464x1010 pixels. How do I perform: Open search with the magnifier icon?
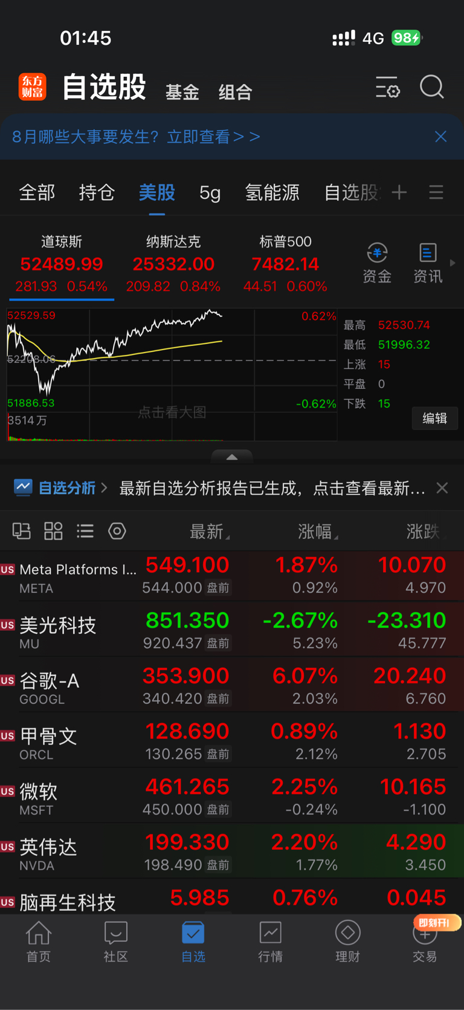[432, 87]
